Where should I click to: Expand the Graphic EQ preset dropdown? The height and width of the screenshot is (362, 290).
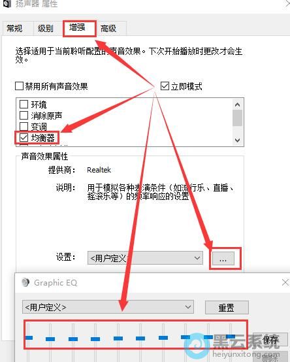[108, 307]
